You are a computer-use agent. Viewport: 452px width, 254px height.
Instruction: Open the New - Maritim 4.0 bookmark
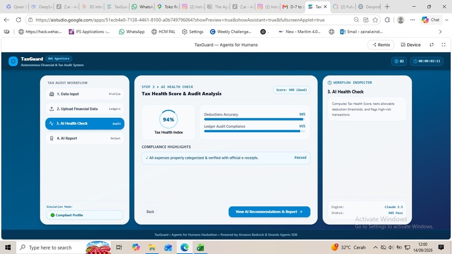(299, 32)
